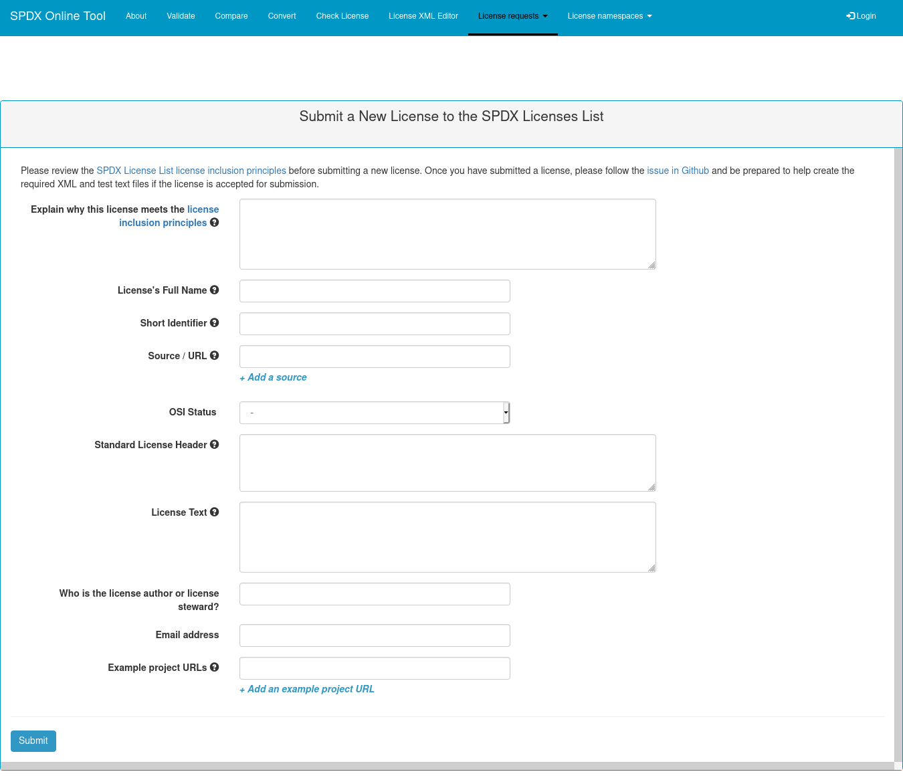The width and height of the screenshot is (903, 784).
Task: Click the Add a source link
Action: [273, 377]
